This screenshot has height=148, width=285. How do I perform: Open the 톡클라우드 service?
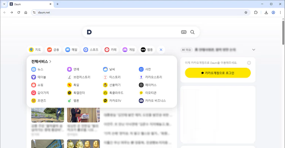click(x=113, y=93)
